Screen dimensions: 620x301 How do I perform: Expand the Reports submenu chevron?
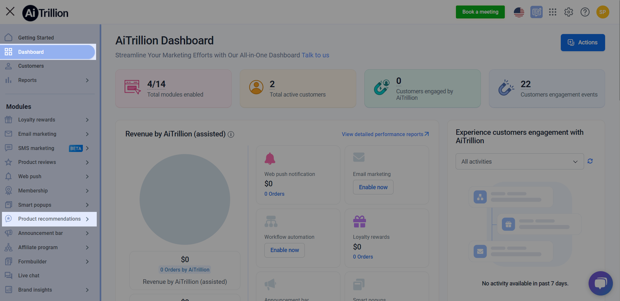[87, 80]
